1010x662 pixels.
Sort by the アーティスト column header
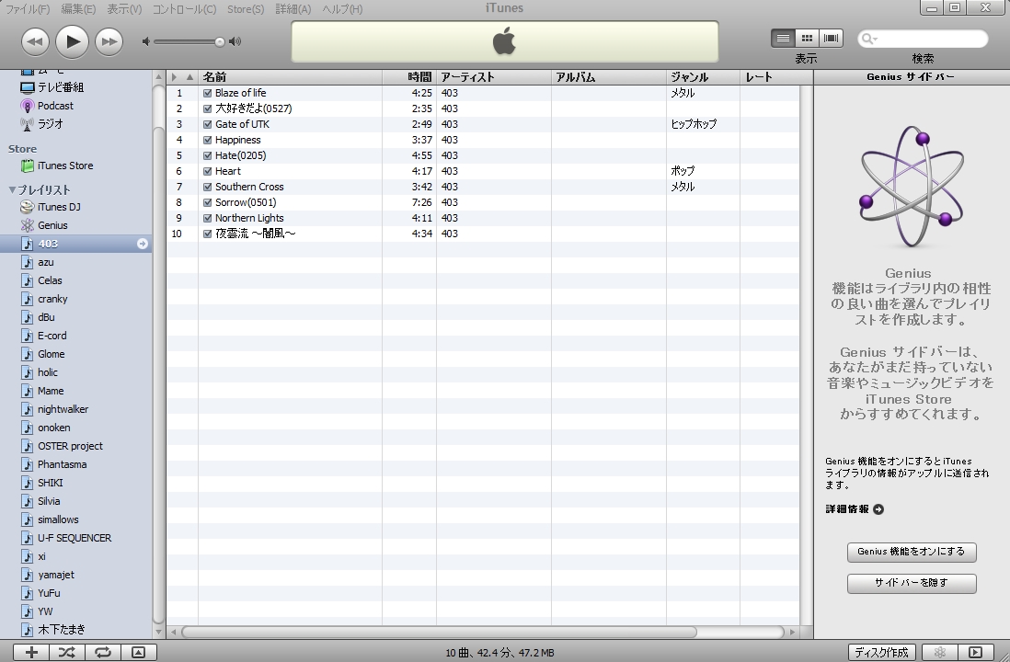click(493, 77)
